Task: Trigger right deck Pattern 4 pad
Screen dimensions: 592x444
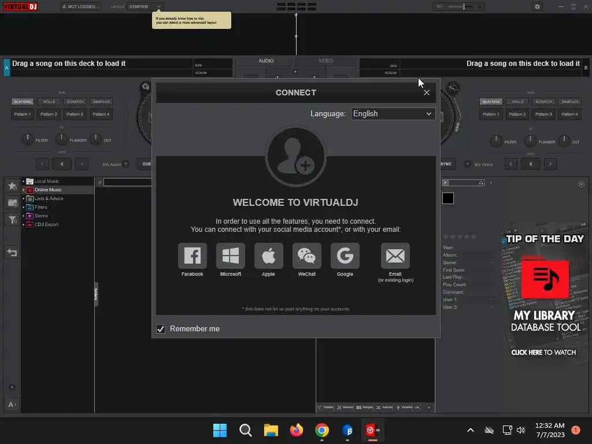Action: (569, 114)
